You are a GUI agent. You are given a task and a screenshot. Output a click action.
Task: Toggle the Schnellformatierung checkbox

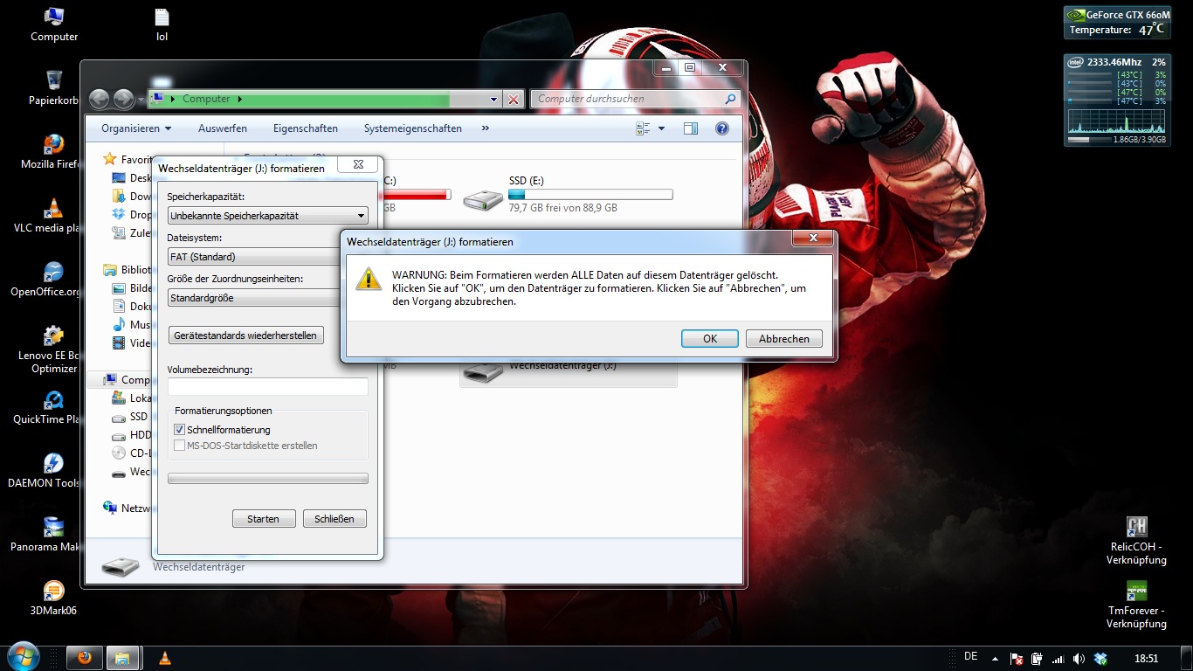tap(180, 430)
